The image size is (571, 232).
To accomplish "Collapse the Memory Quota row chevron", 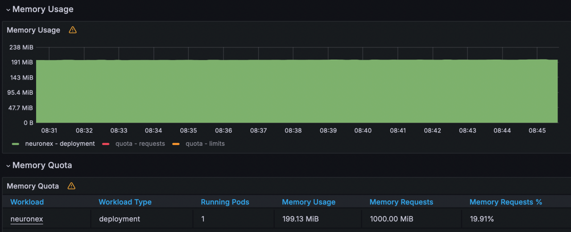I will pos(8,166).
